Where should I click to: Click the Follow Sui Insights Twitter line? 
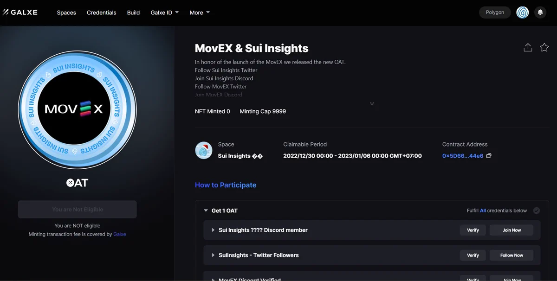(x=226, y=70)
